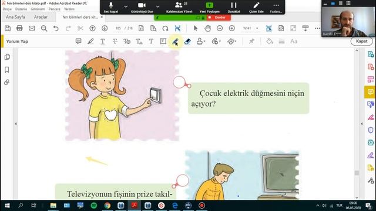Open Chrome from the taskbar
376x211 pixels.
tap(108, 206)
